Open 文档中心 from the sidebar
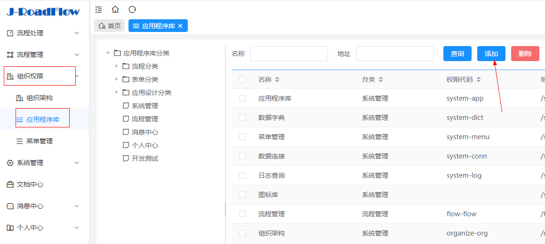Viewport: 545px width, 244px height. pyautogui.click(x=30, y=184)
